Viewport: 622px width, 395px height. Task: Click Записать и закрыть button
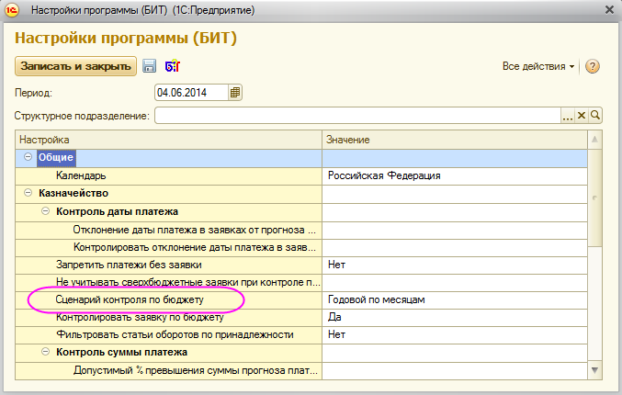[75, 66]
